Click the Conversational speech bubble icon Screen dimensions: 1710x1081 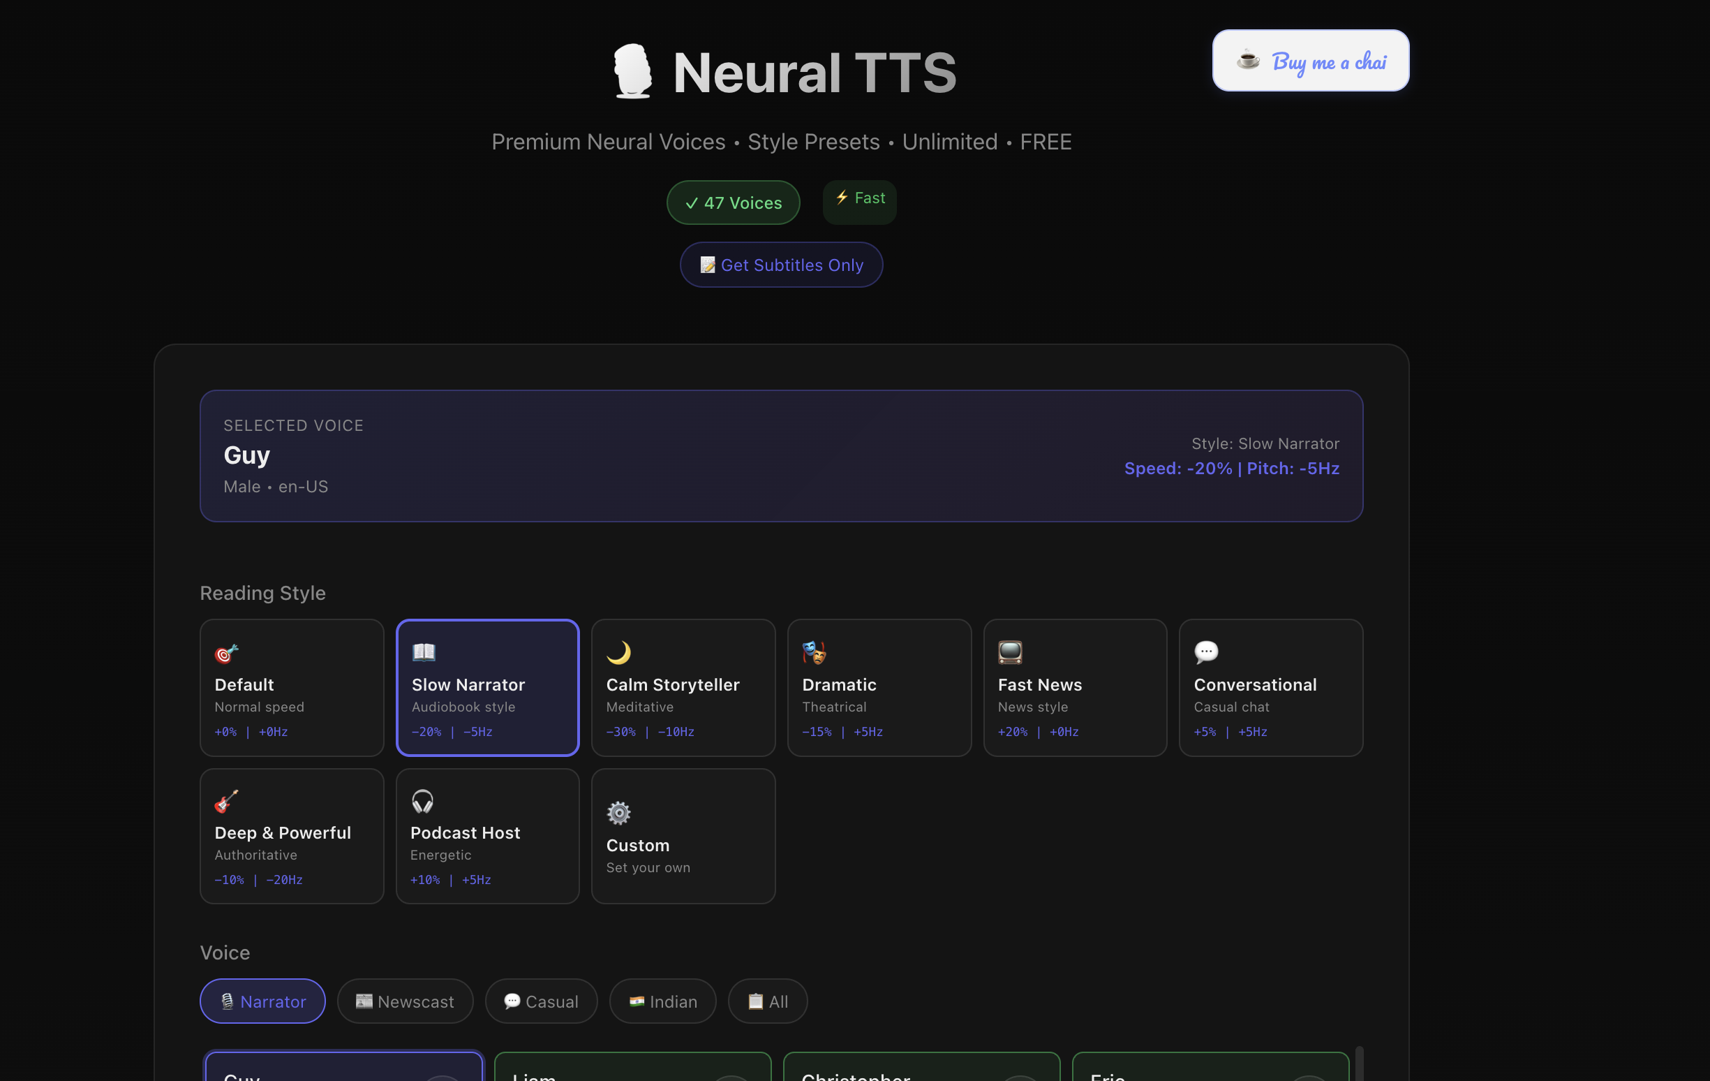[x=1206, y=650]
